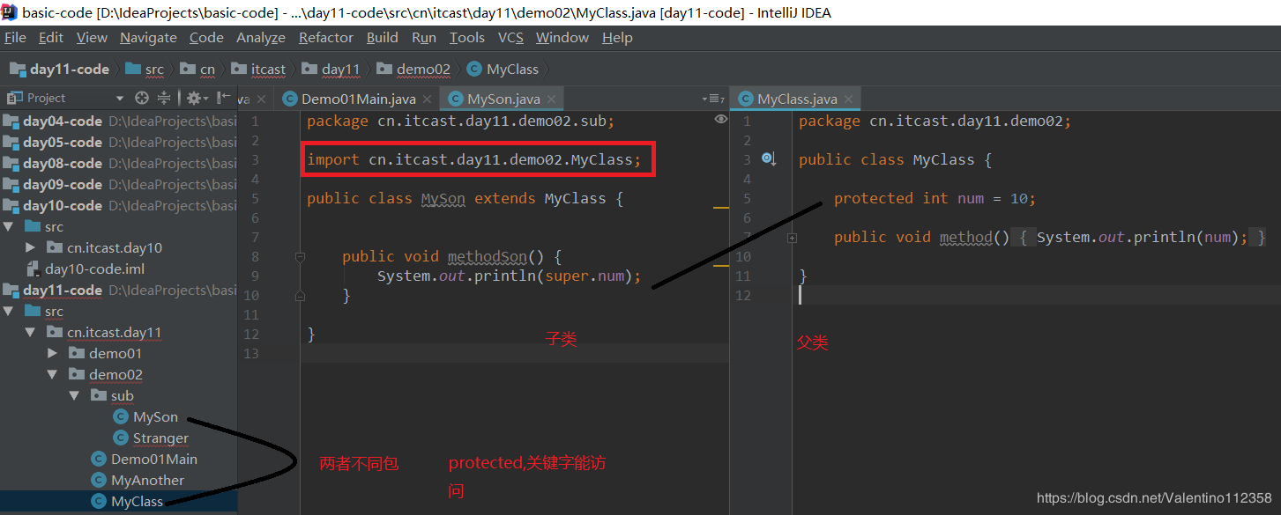
Task: Open the Tools menu
Action: [467, 38]
